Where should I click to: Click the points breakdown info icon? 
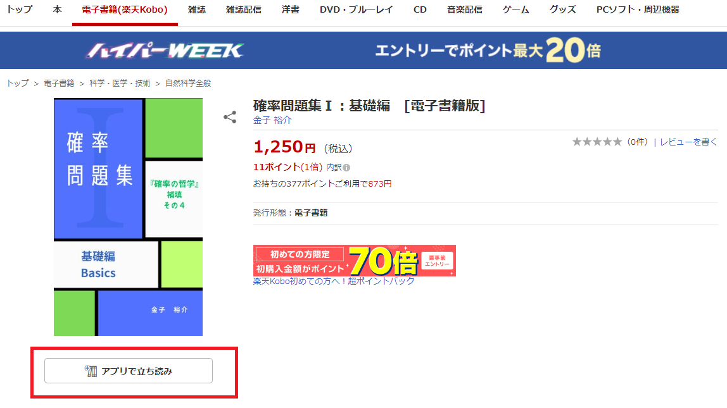tap(346, 168)
